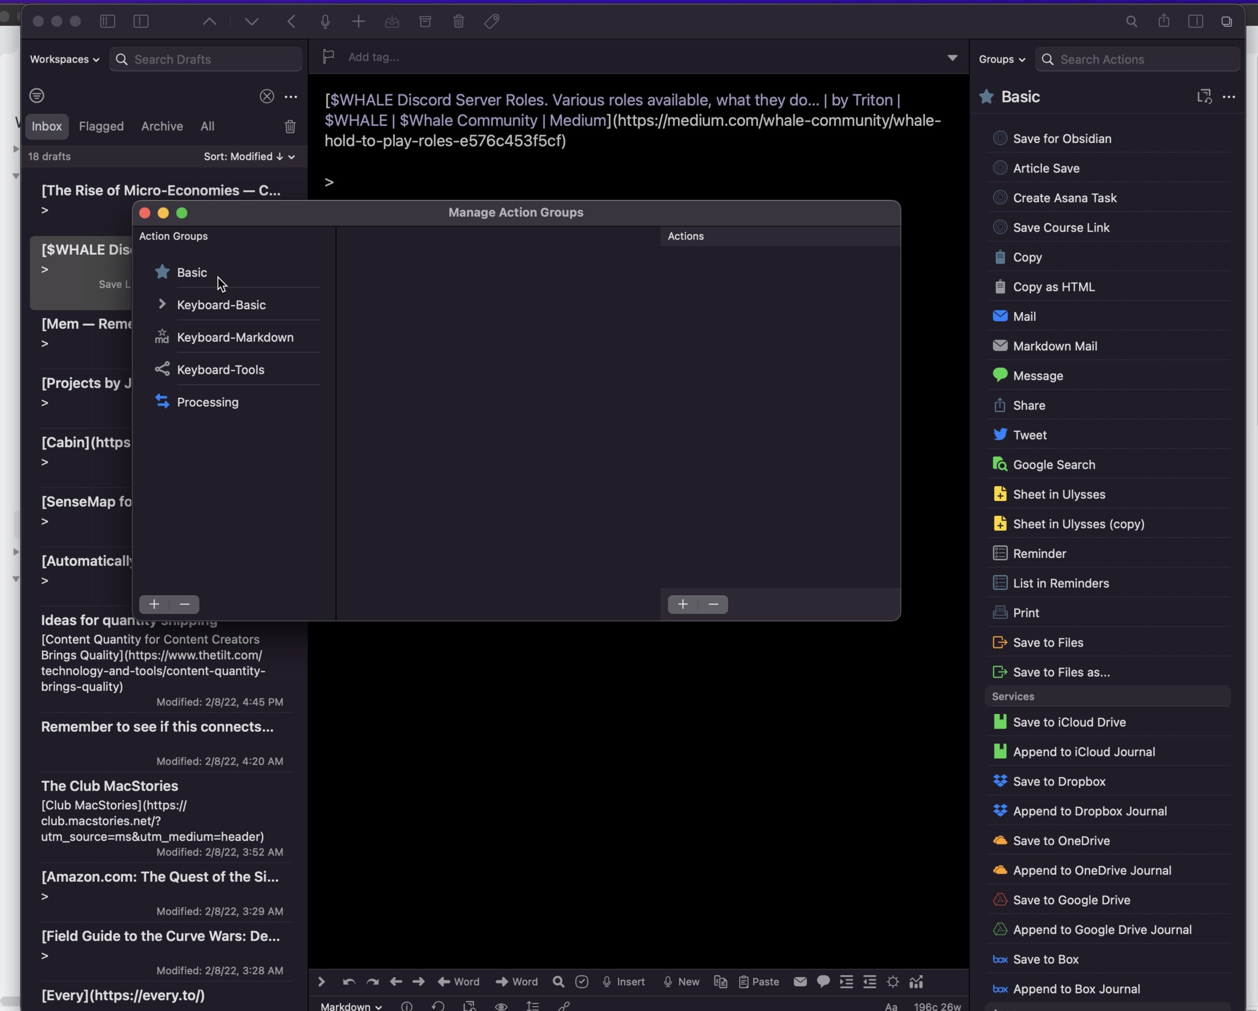Open the Groups dropdown in action panel
1258x1011 pixels.
click(1001, 60)
